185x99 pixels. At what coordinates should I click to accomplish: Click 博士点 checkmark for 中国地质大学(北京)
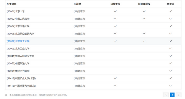[171, 86]
